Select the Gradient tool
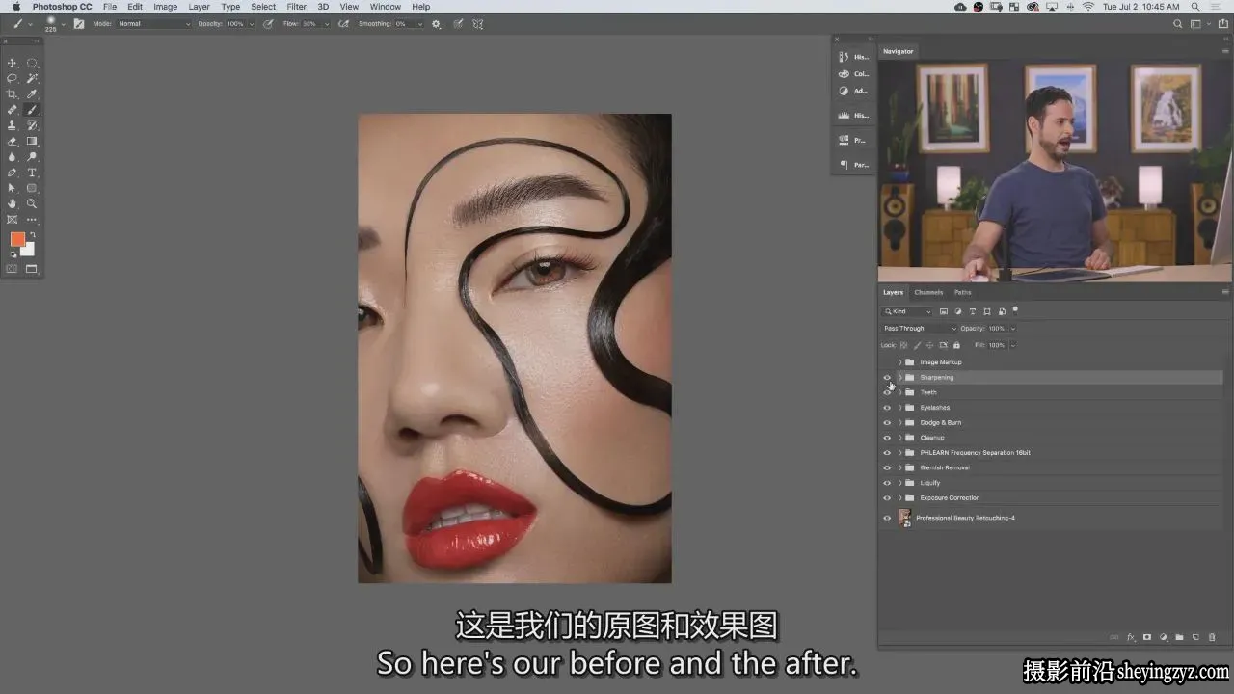Viewport: 1234px width, 694px height. 32,141
